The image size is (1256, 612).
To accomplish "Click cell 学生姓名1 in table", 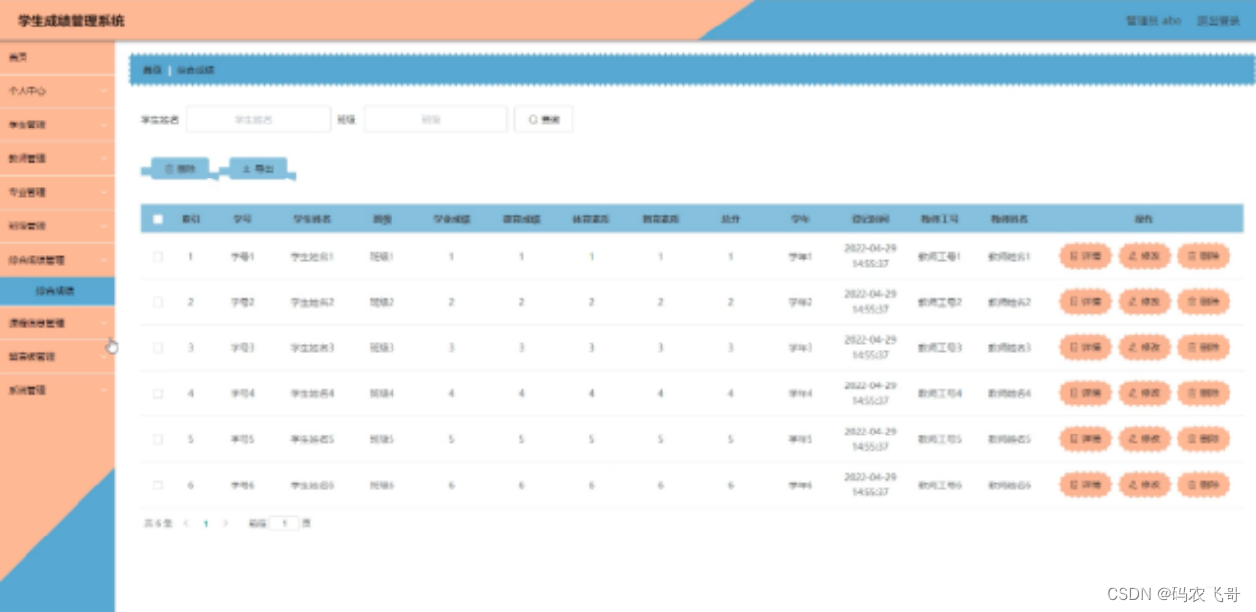I will [312, 256].
